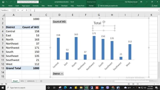This screenshot has height=90, width=160.
Task: Select the Sheet1 tab
Action: point(15,81)
